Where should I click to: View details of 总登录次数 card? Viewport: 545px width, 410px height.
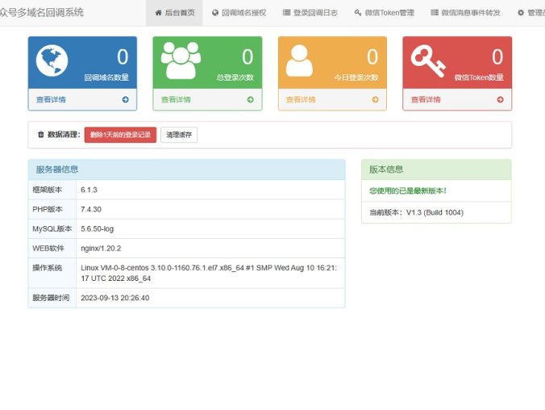[176, 99]
